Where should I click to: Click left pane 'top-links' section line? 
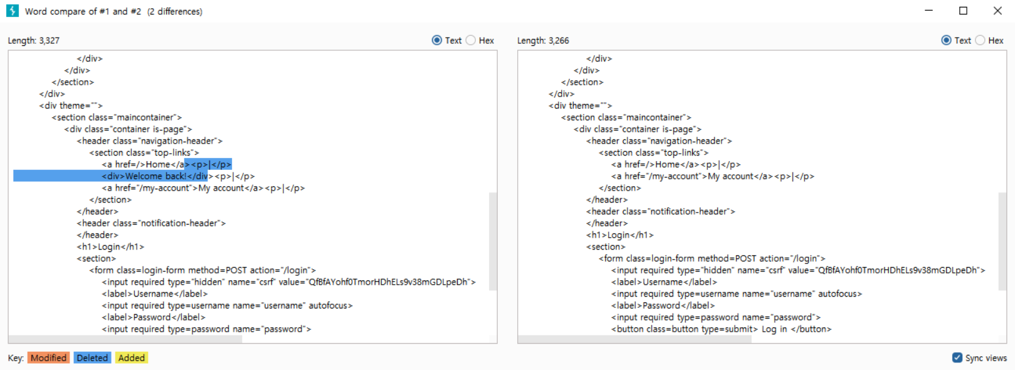click(144, 152)
